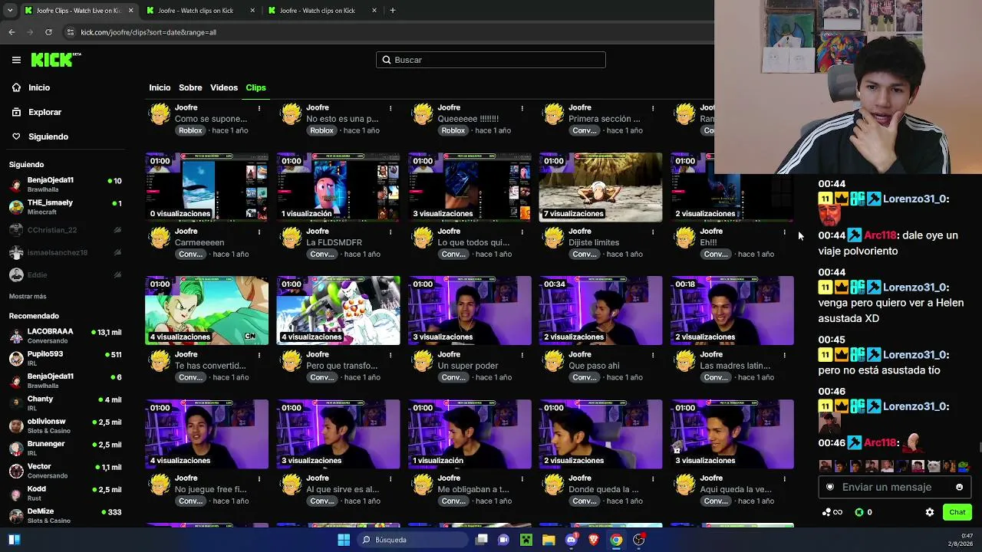Open THE_ismaely channel in the sidebar
Image resolution: width=982 pixels, height=552 pixels.
point(65,207)
